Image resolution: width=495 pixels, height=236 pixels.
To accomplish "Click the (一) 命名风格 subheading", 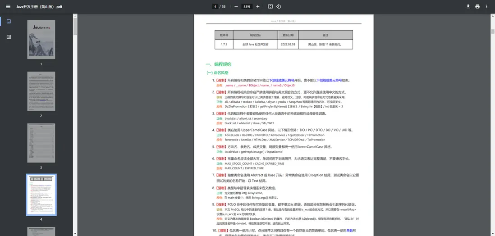I will 217,73.
